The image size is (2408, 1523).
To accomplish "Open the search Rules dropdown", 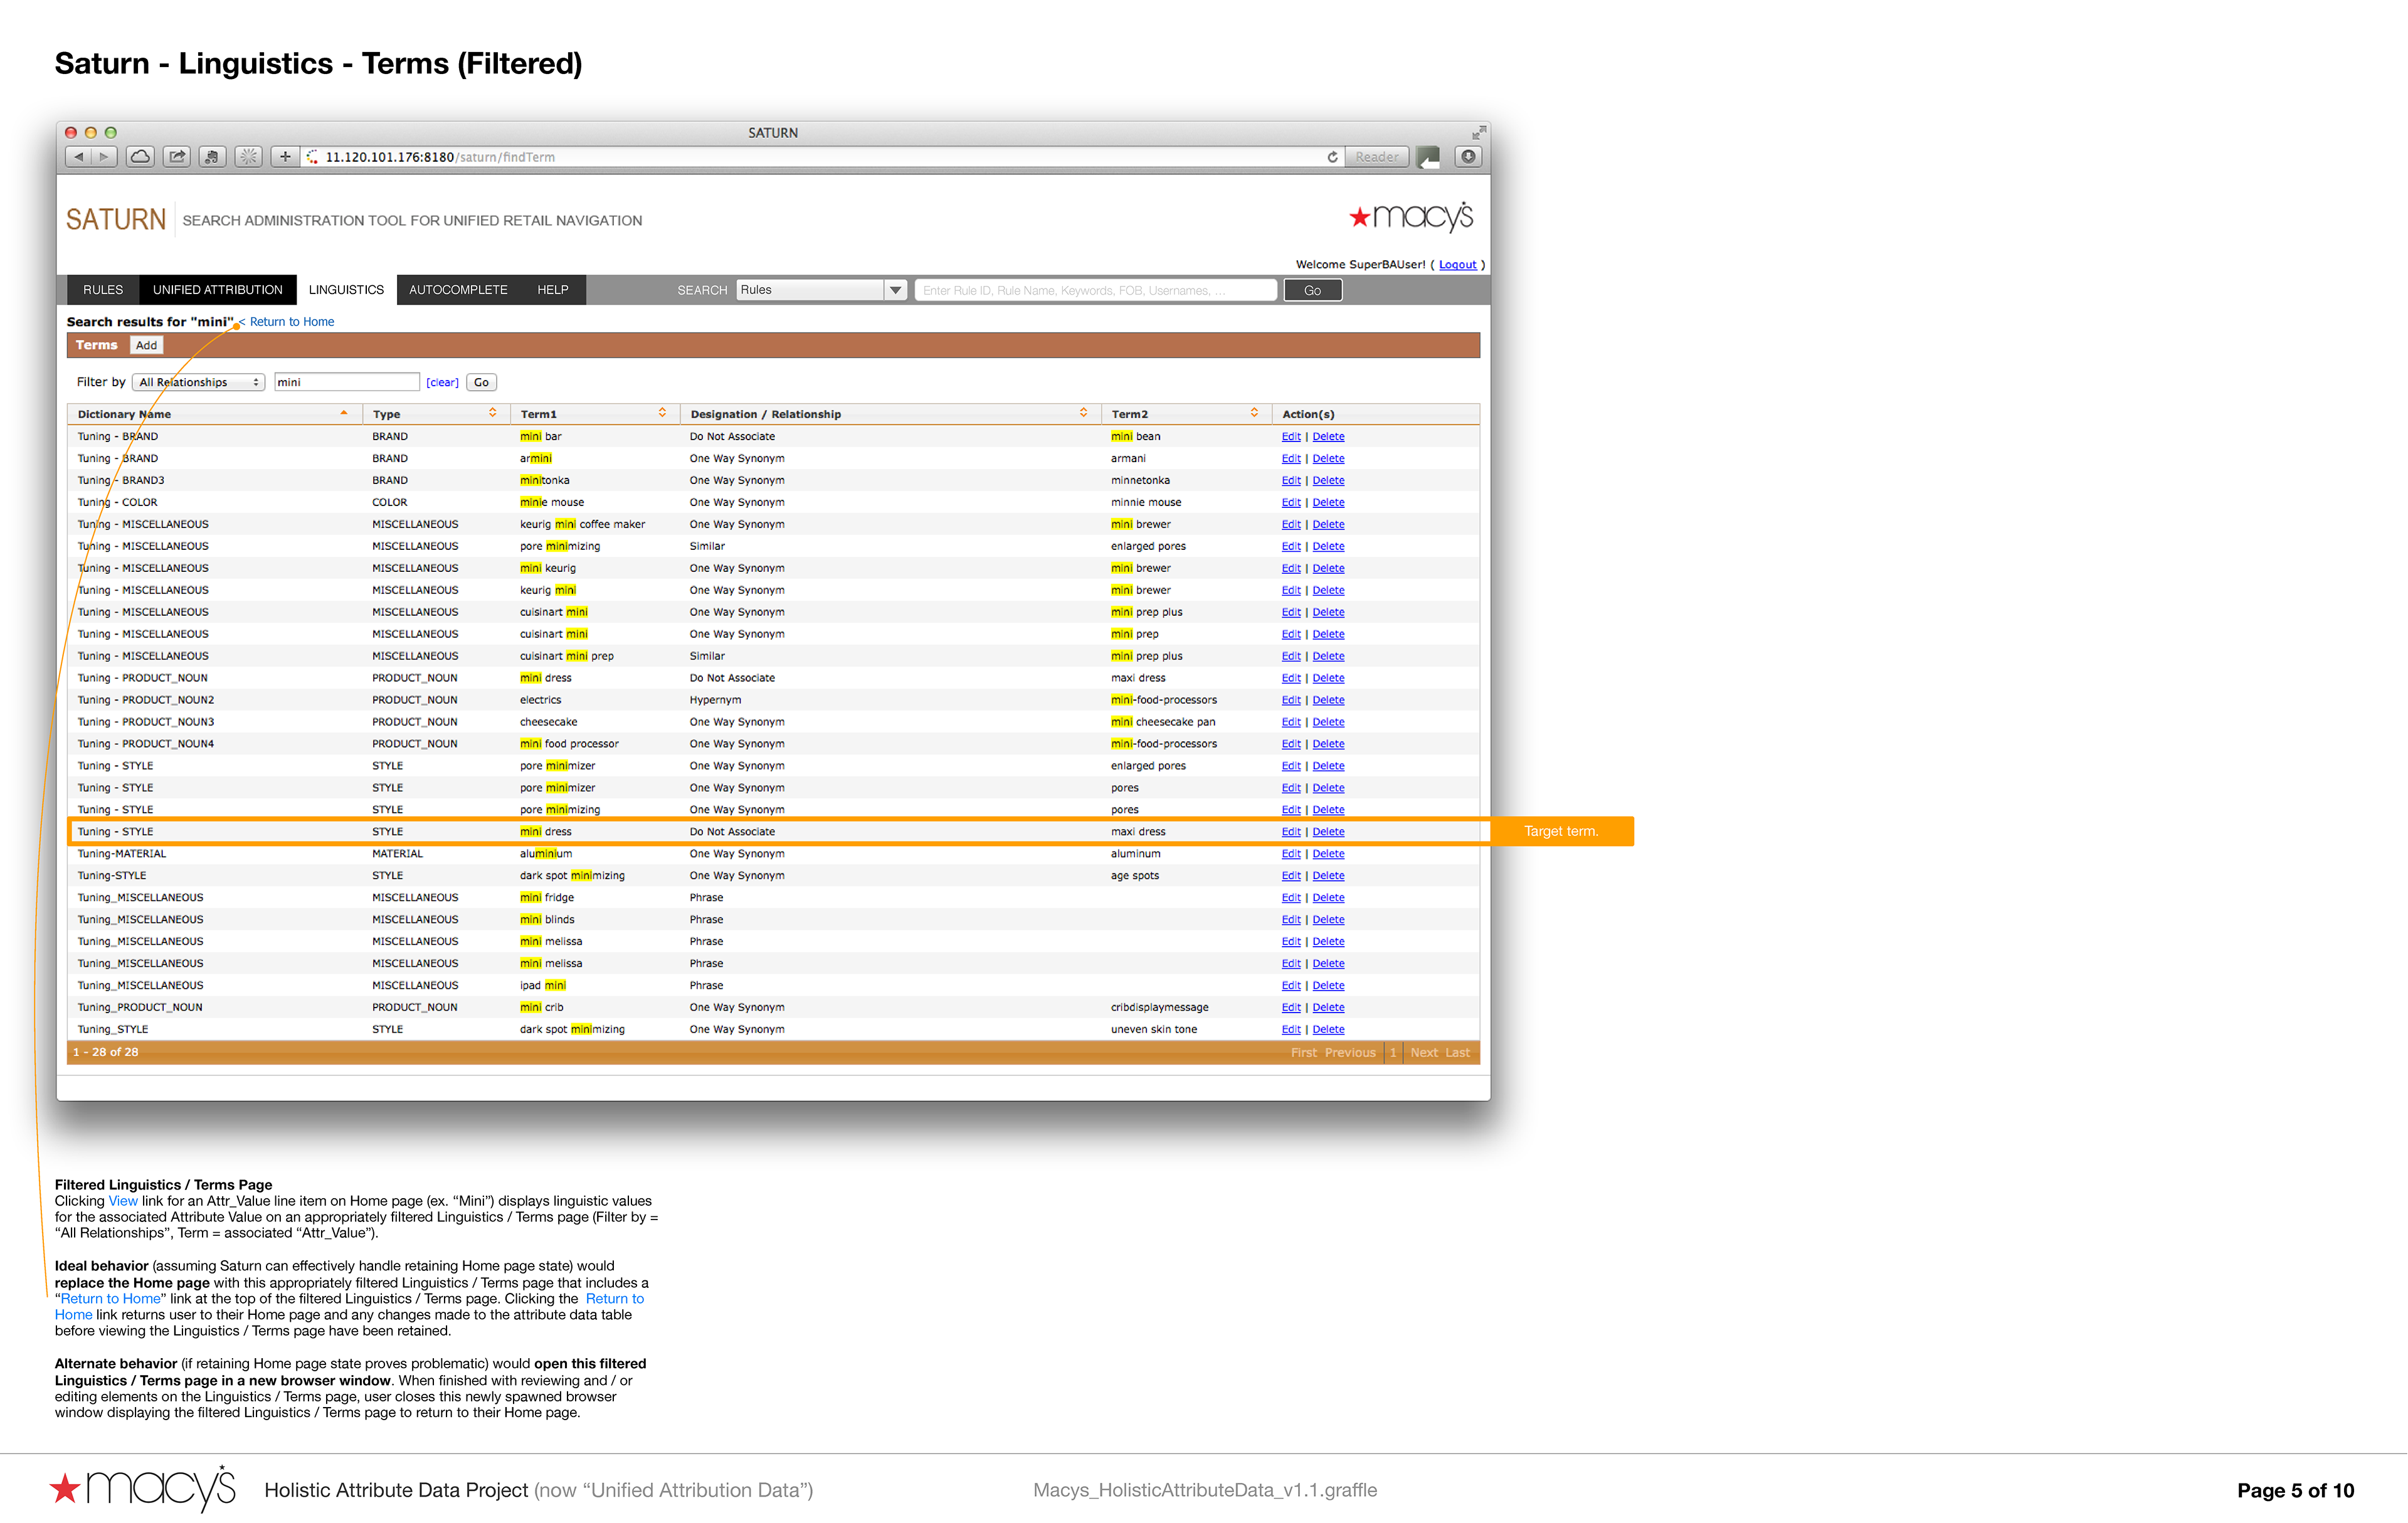I will (x=895, y=290).
